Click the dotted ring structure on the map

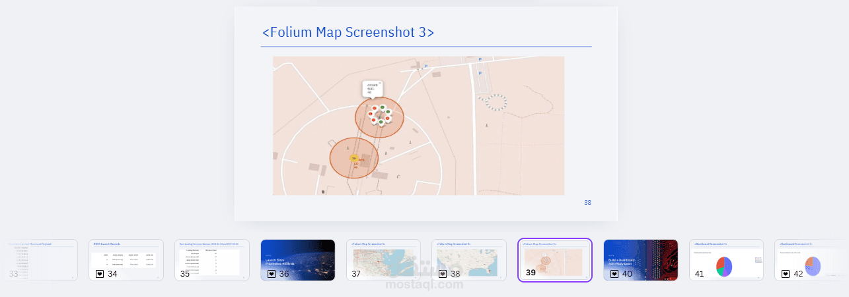pos(496,101)
